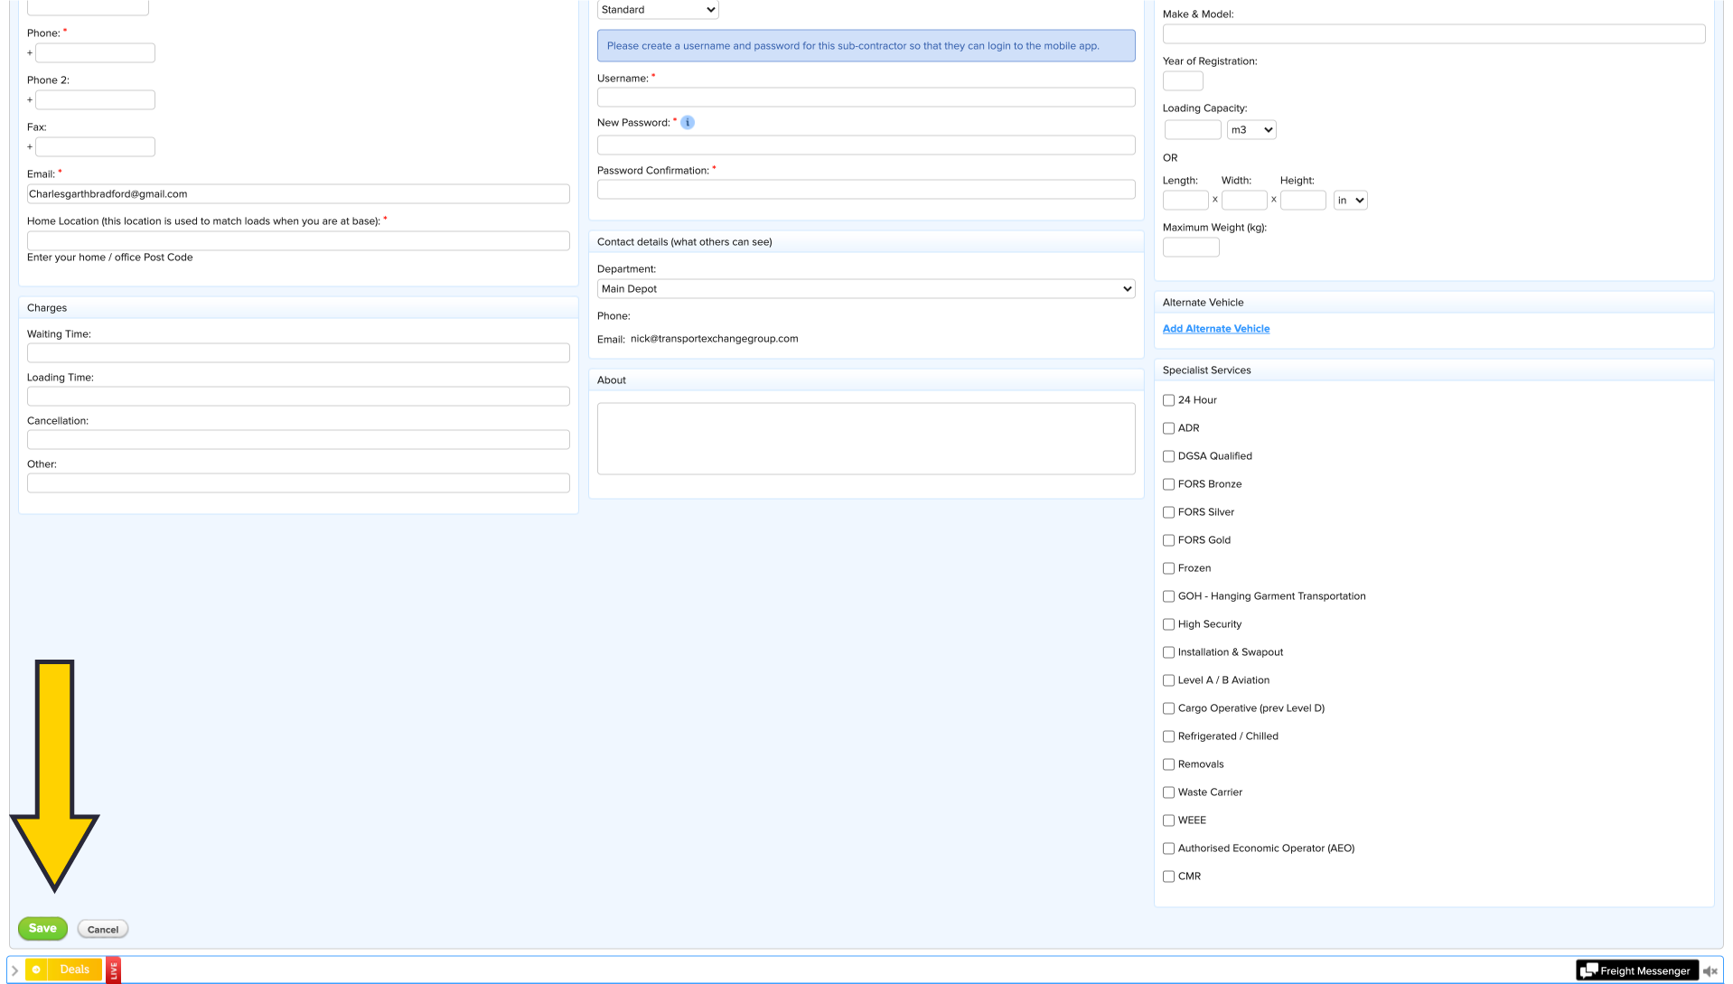The height and width of the screenshot is (984, 1733).
Task: Enable FORS Silver checkbox
Action: 1168,512
